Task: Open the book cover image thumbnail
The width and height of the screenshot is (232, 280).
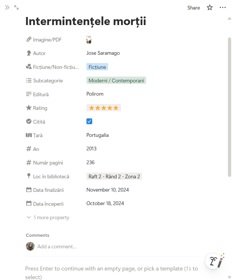Action: click(x=89, y=39)
